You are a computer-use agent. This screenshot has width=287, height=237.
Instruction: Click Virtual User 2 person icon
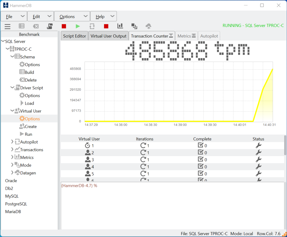(88, 152)
